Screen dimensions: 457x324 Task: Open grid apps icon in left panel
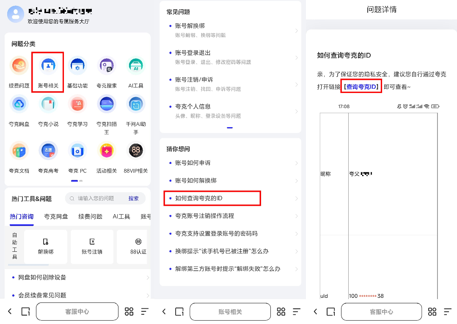point(129,311)
